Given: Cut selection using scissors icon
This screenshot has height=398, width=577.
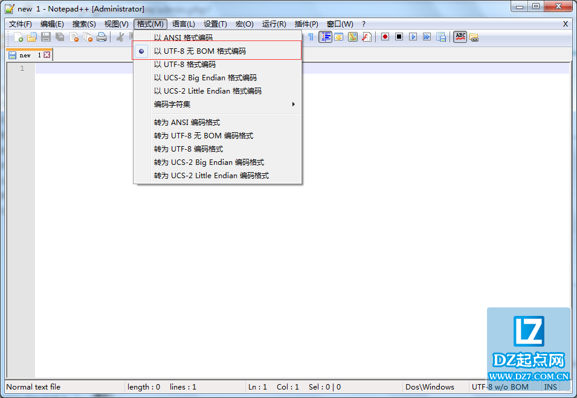Looking at the screenshot, I should click(x=120, y=37).
